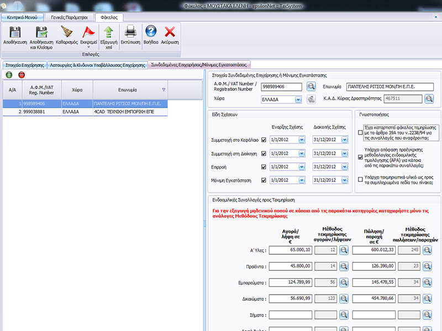Open the Χώρα country dropdown
This screenshot has height=331, width=442.
coord(298,99)
